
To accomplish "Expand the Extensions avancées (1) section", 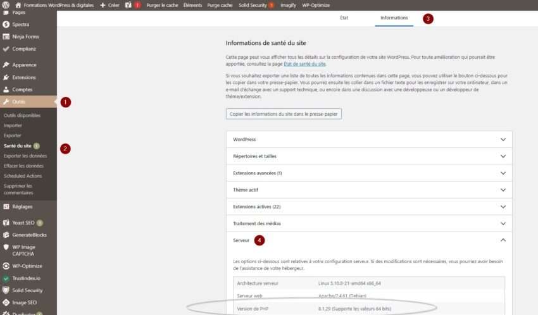I will pos(369,173).
